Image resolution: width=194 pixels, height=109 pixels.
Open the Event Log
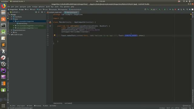[187, 106]
